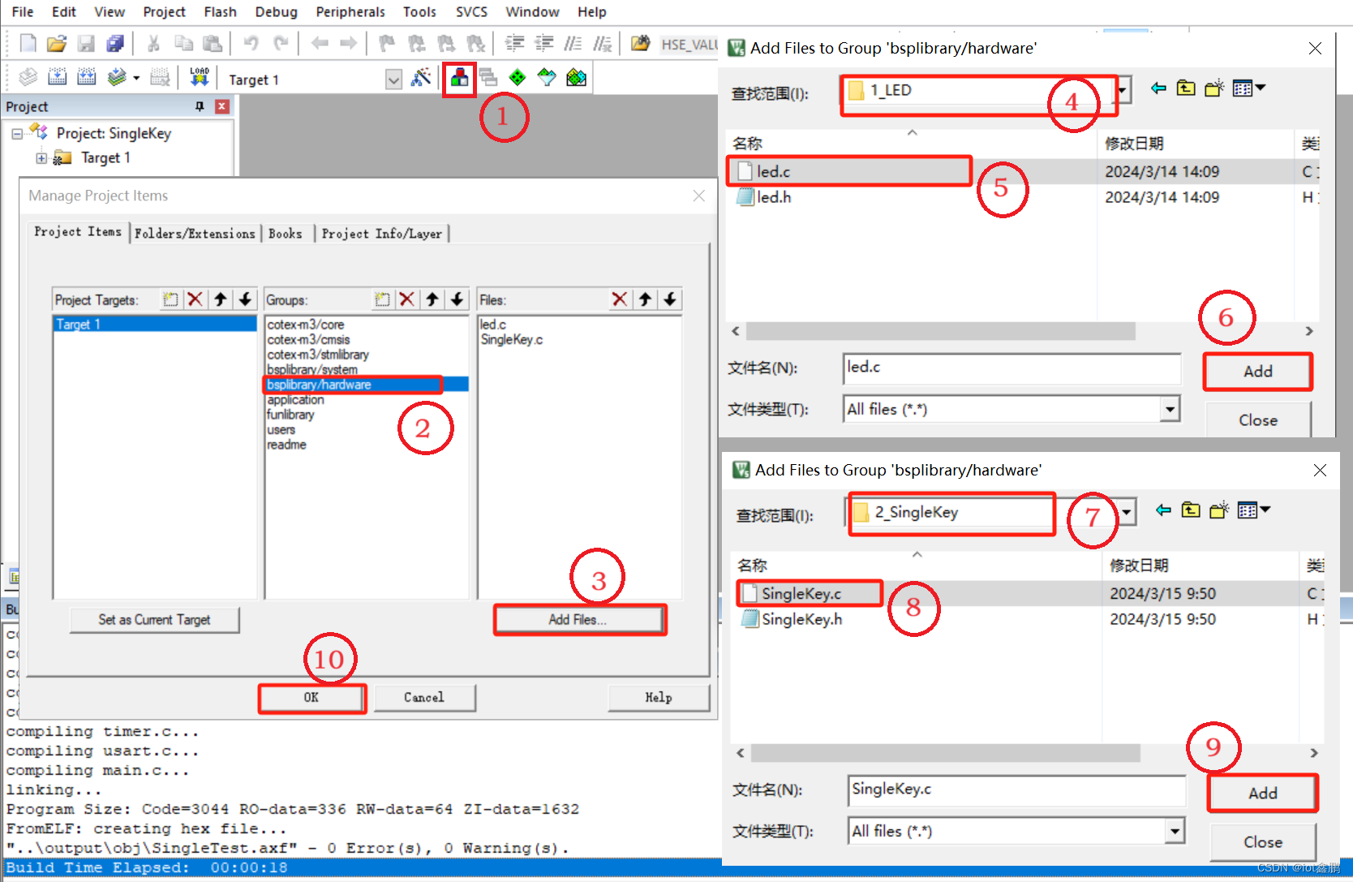Open the Debug menu
The height and width of the screenshot is (882, 1353).
point(276,12)
